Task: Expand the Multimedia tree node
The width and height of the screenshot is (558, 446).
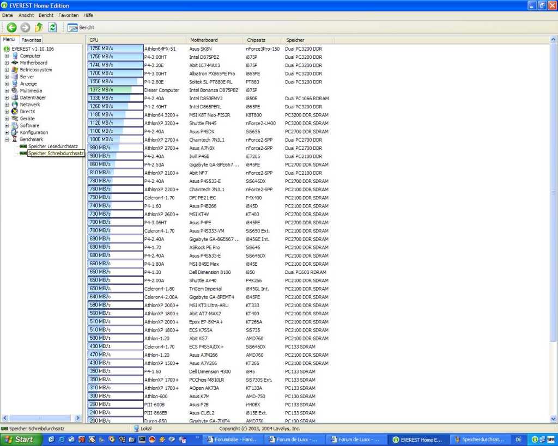Action: click(7, 90)
